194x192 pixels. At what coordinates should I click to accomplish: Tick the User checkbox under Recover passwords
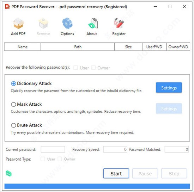pos(75,68)
